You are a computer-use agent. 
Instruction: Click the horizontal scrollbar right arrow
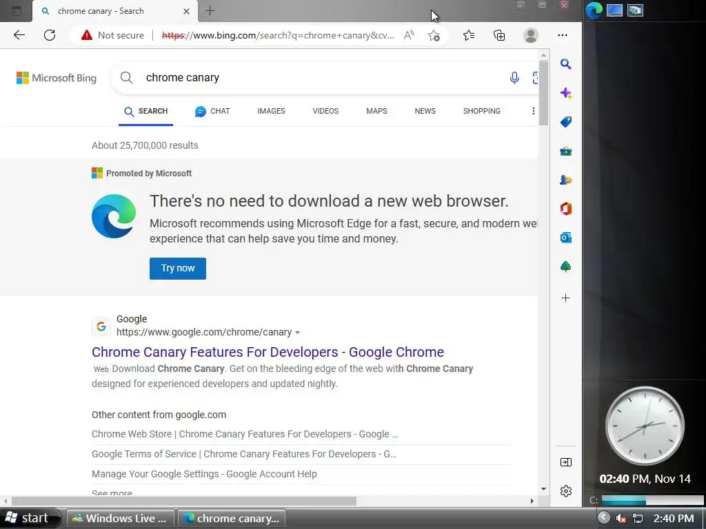pos(532,501)
